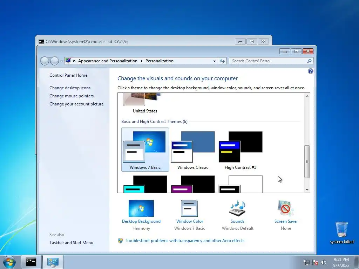Open Change mouse pointers link
Screen dimensions: 359x269
(72, 96)
